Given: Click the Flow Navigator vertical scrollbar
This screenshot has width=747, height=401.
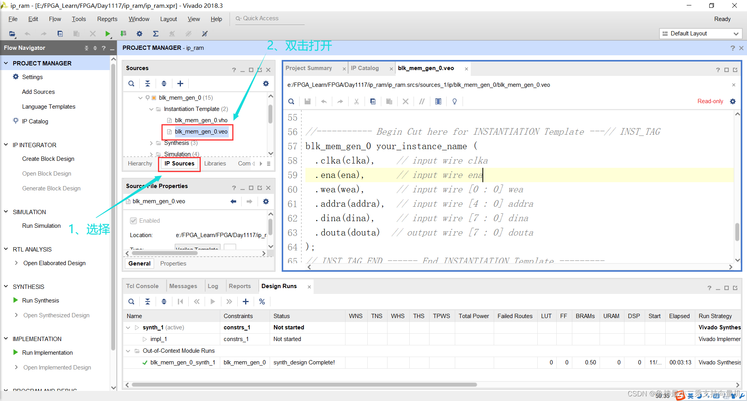Looking at the screenshot, I should coord(113,206).
